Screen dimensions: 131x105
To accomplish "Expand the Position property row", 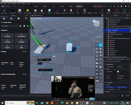I will [107, 87].
